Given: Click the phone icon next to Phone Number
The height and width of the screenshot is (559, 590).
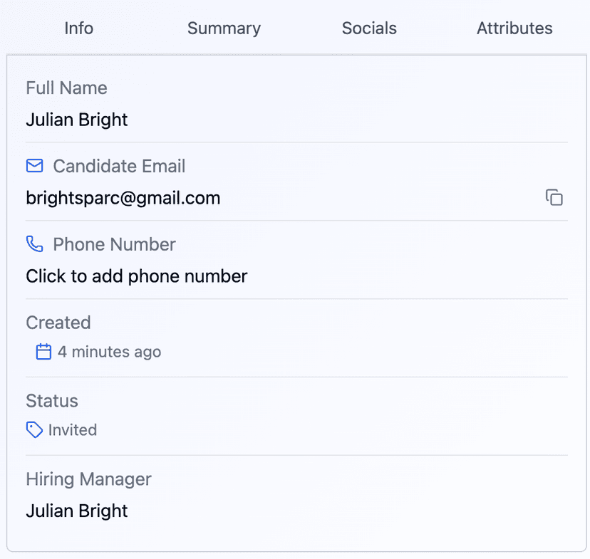Looking at the screenshot, I should pyautogui.click(x=34, y=244).
